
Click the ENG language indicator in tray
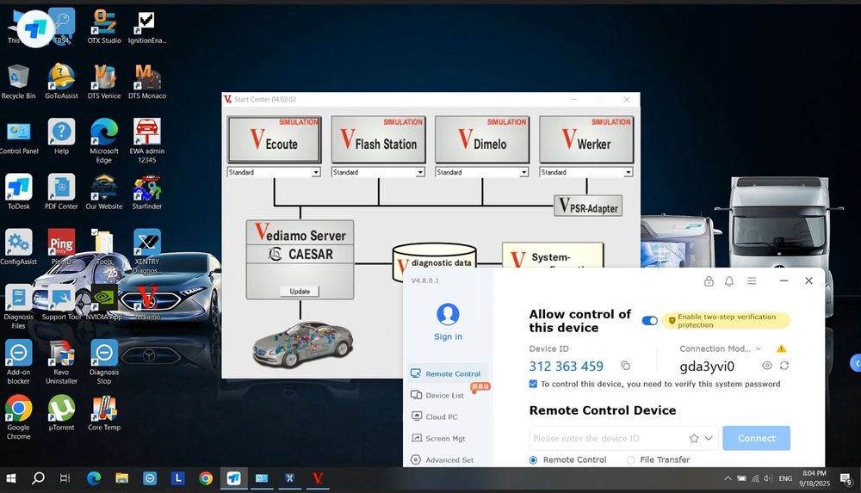[x=786, y=478]
